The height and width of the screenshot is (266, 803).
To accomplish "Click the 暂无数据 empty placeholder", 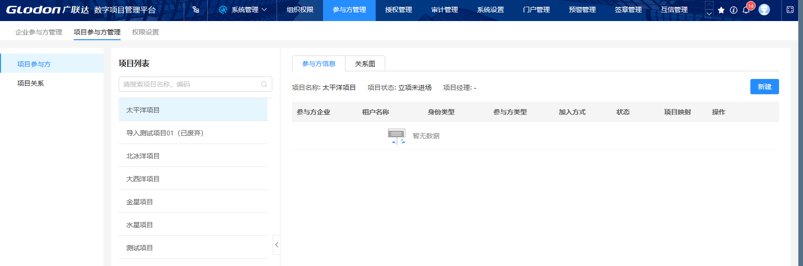I will click(414, 136).
